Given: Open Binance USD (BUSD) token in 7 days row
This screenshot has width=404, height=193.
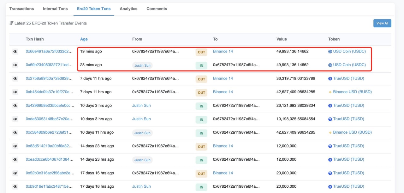Looking at the screenshot, I should (x=352, y=92).
